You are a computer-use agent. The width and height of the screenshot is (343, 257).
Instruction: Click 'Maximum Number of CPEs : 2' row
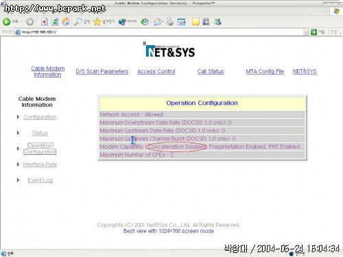tap(202, 155)
